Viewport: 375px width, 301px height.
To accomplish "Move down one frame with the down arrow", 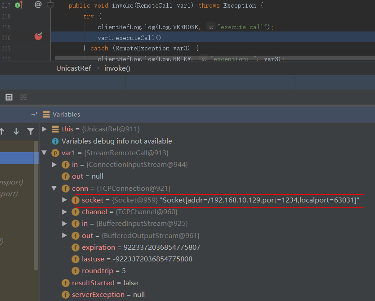I will (x=16, y=131).
